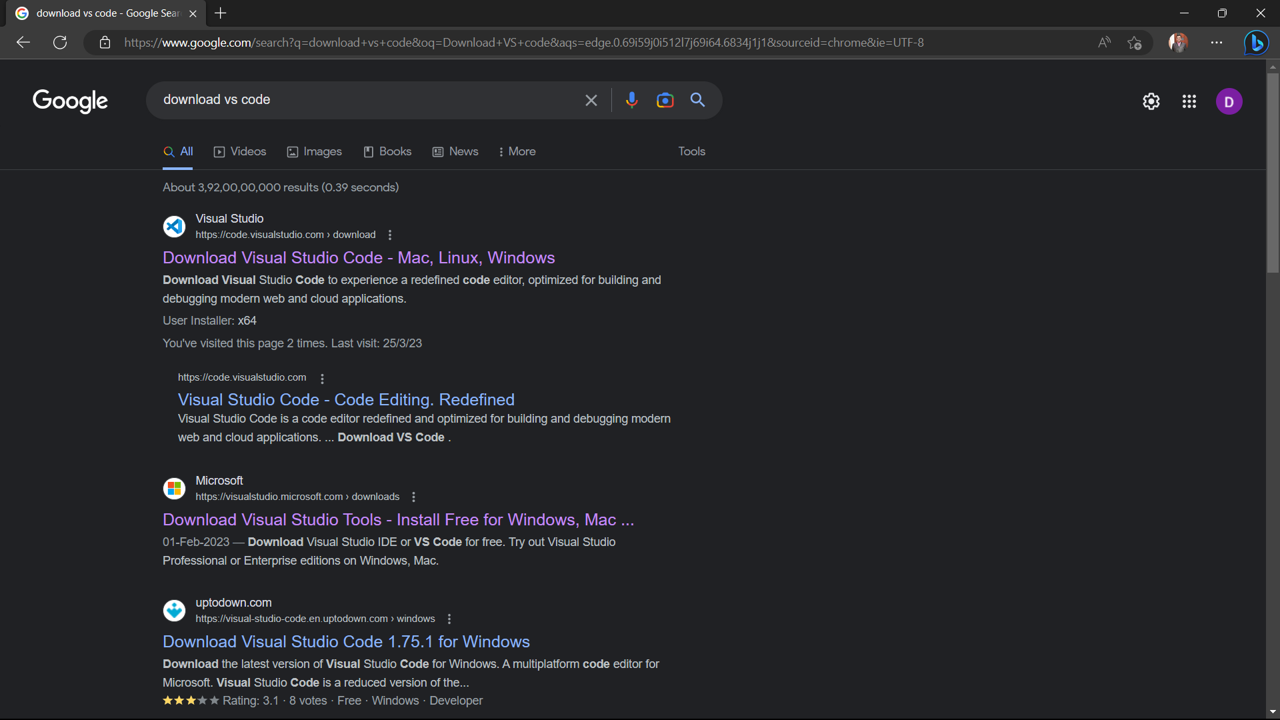Viewport: 1280px width, 720px height.
Task: Switch to the Images tab
Action: point(314,151)
